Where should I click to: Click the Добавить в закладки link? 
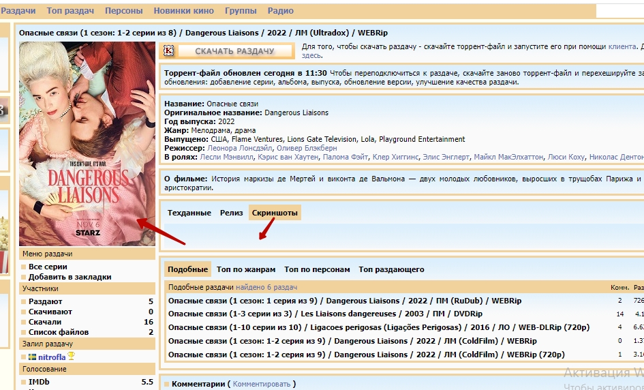70,277
